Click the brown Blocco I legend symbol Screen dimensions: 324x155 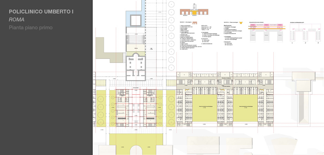click(195, 22)
